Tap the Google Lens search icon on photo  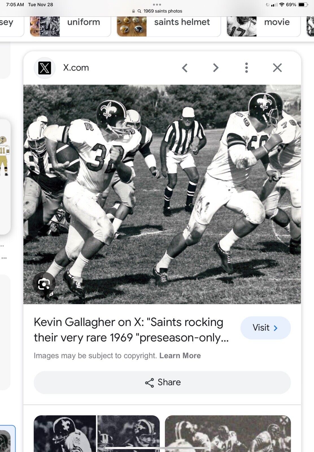[x=44, y=284]
